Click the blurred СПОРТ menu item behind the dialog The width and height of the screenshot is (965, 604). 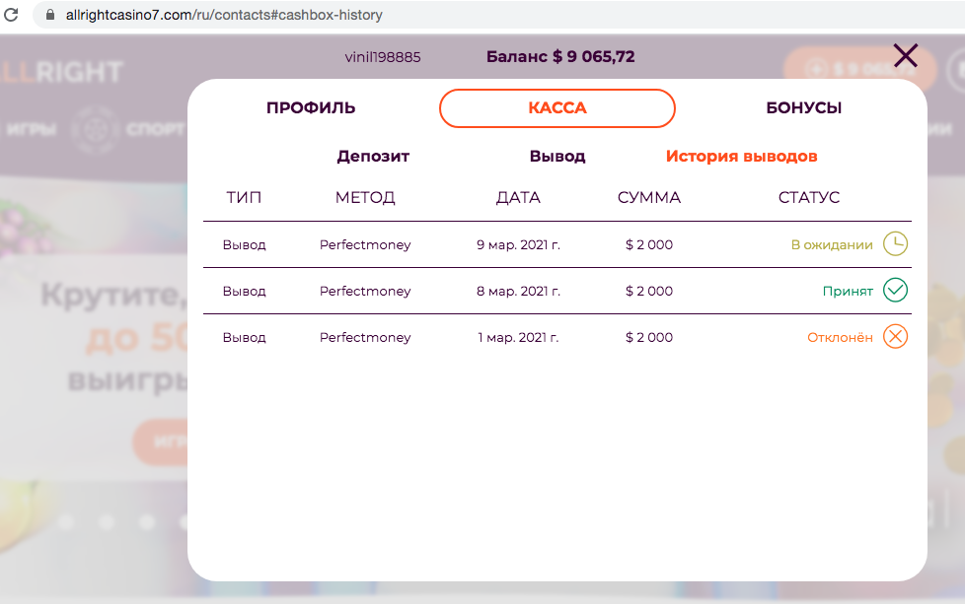[x=156, y=129]
